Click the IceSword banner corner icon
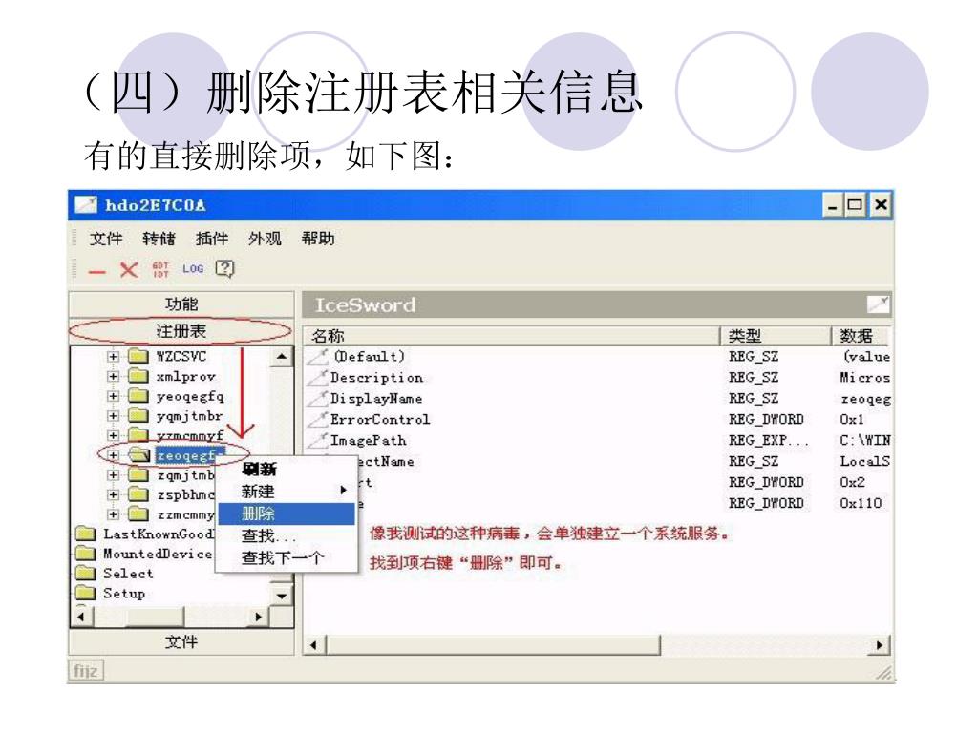 tap(879, 304)
